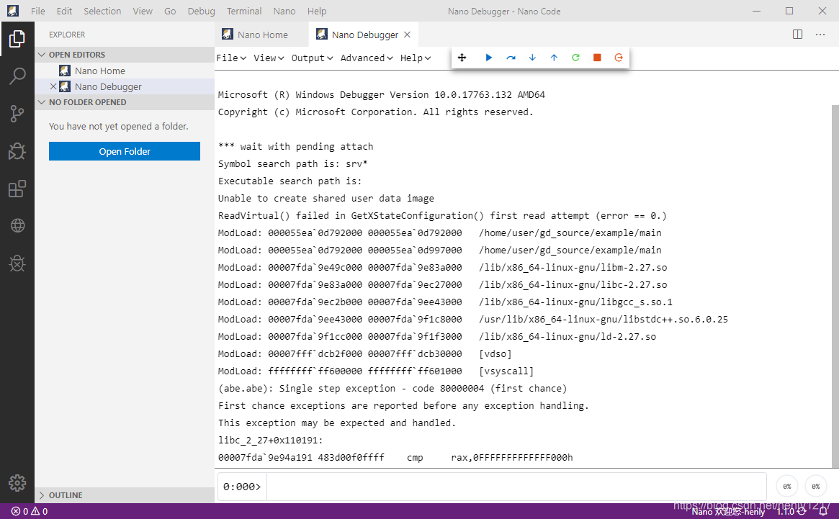
Task: Click the ModLoad line for [vsyscall]
Action: coord(376,371)
